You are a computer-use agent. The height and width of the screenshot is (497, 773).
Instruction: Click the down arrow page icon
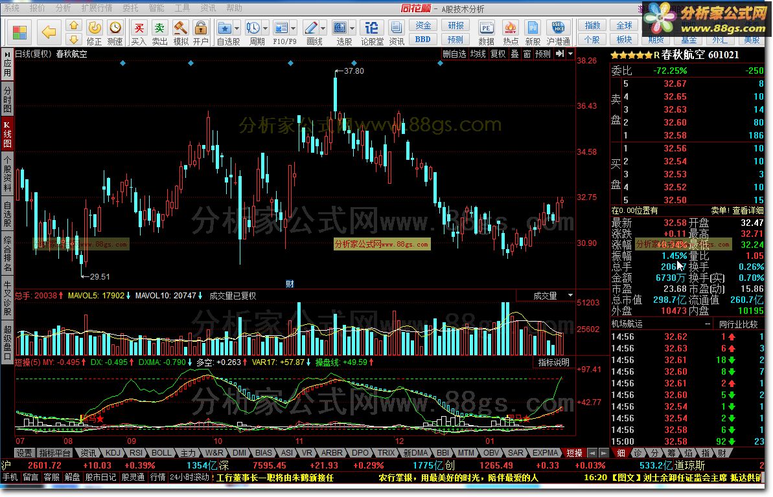coord(73,39)
